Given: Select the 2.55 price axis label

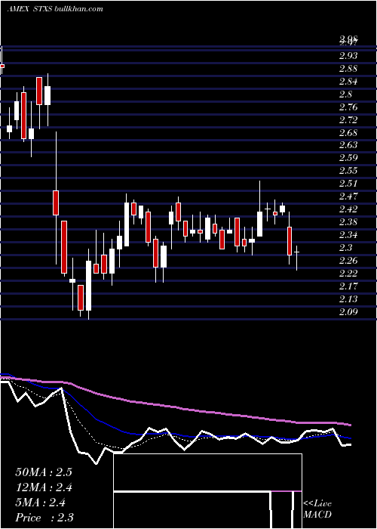Looking at the screenshot, I should click(348, 171).
